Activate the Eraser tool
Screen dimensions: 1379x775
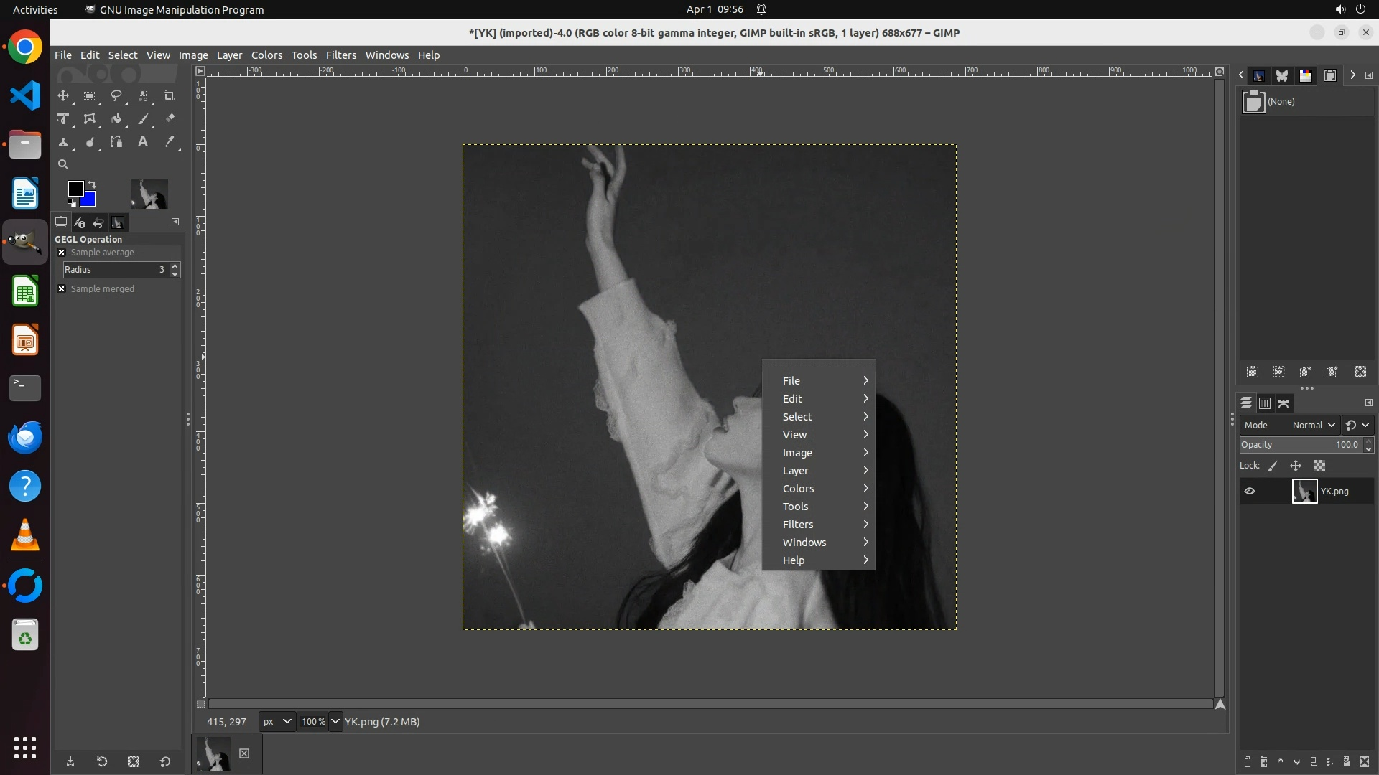click(170, 119)
